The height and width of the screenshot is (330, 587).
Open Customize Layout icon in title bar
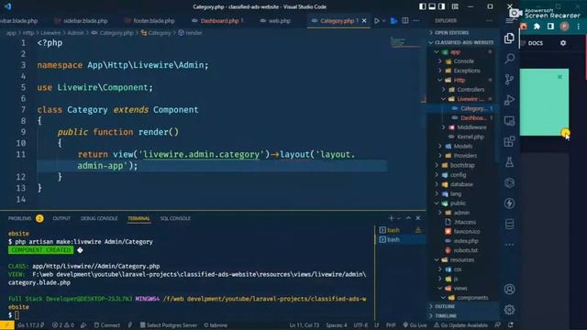[455, 6]
